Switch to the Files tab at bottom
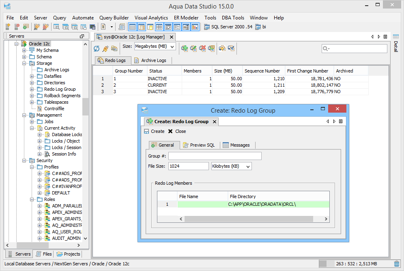Viewport: 404px width, 271px height. 44,254
